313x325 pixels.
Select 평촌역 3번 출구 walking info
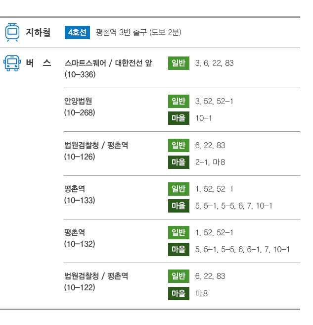(x=138, y=32)
